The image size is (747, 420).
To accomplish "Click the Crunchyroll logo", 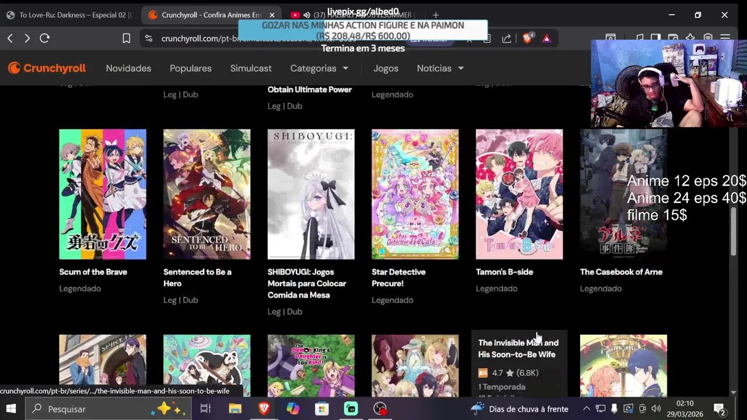I will tap(47, 68).
